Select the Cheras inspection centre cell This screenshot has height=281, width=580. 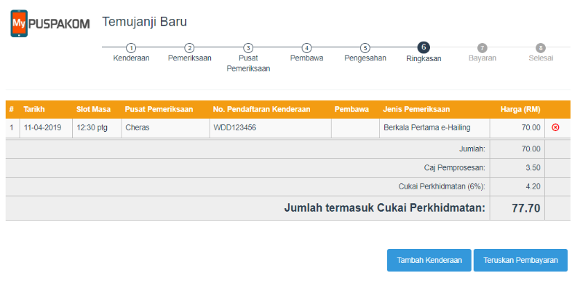(x=165, y=128)
